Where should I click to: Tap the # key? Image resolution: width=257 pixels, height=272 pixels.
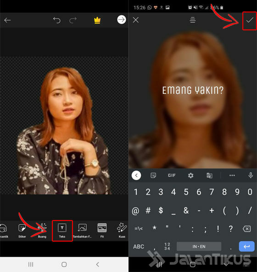click(x=148, y=211)
